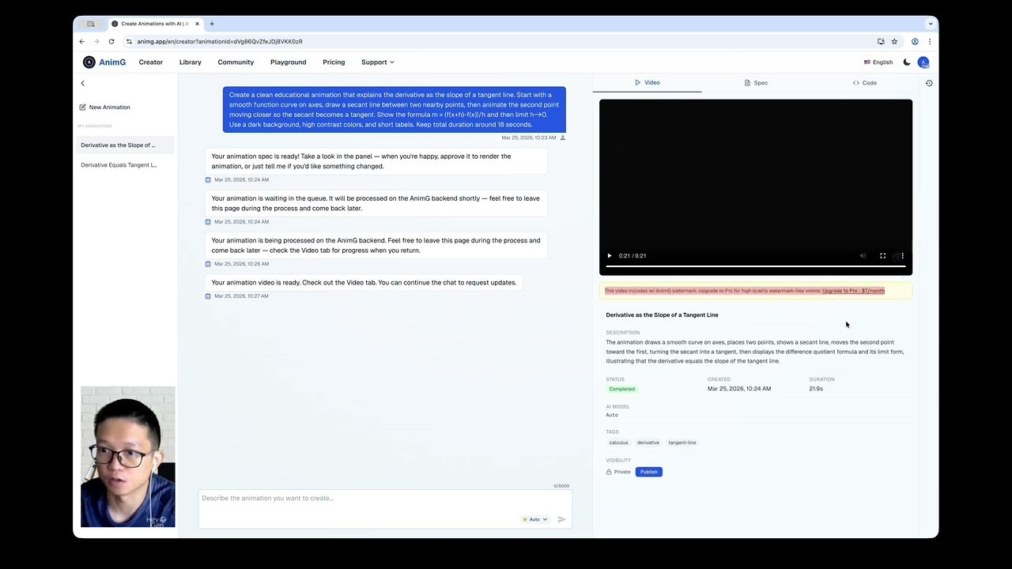Open user avatar account menu
Viewport: 1012px width, 569px height.
tap(923, 62)
